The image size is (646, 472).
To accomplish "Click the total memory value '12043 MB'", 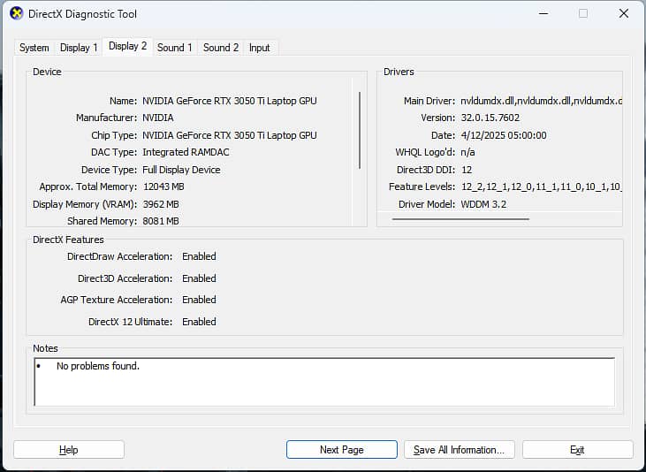I will point(163,187).
